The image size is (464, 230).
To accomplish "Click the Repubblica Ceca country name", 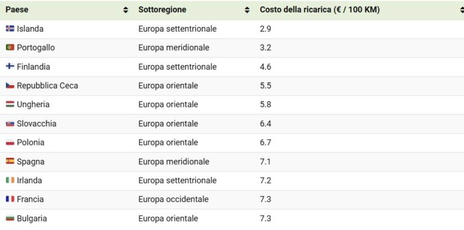I will 47,86.
